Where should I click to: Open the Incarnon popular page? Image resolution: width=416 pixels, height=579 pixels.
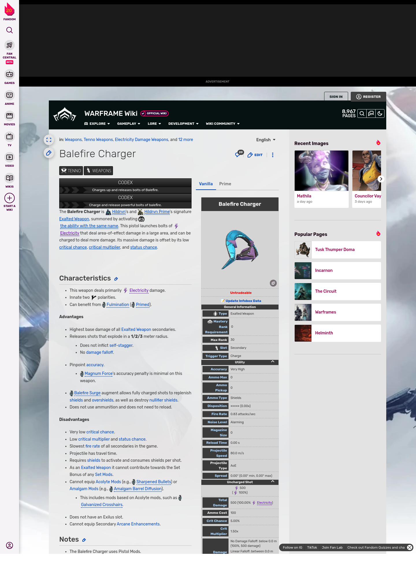(338, 271)
